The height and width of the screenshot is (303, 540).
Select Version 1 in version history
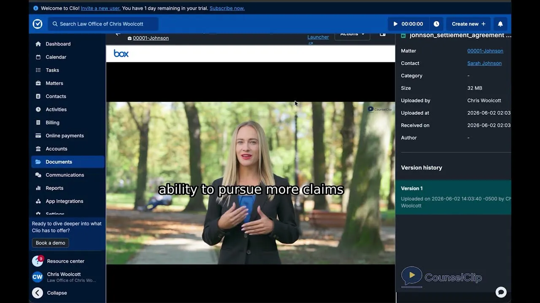(453, 197)
